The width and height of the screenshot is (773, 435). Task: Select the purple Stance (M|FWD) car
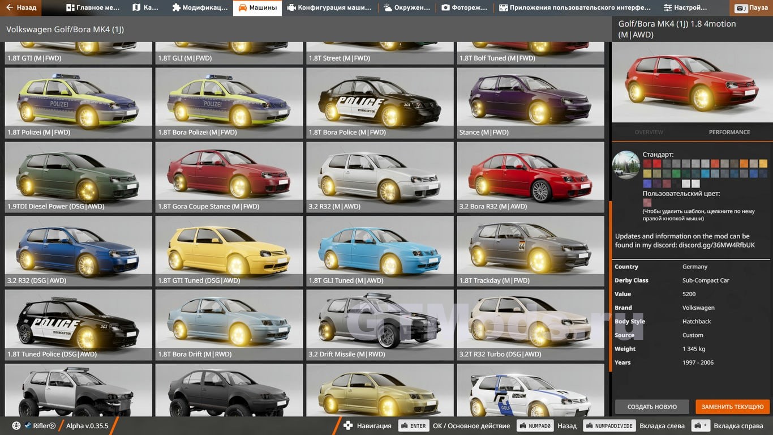tap(531, 103)
